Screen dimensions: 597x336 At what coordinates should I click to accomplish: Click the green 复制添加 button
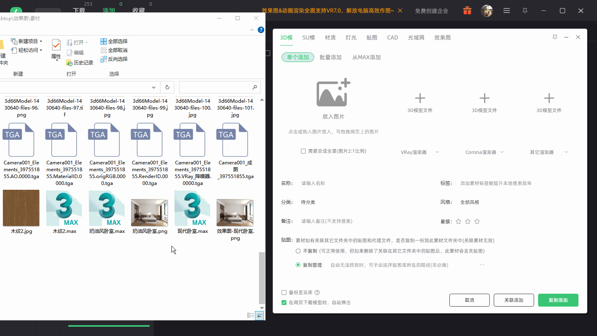click(558, 300)
